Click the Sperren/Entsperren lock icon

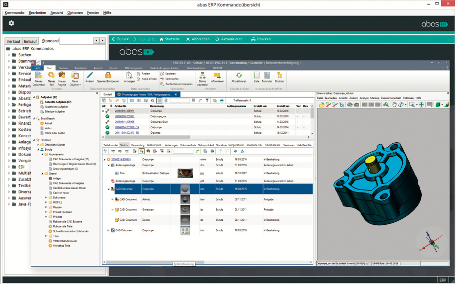point(108,75)
